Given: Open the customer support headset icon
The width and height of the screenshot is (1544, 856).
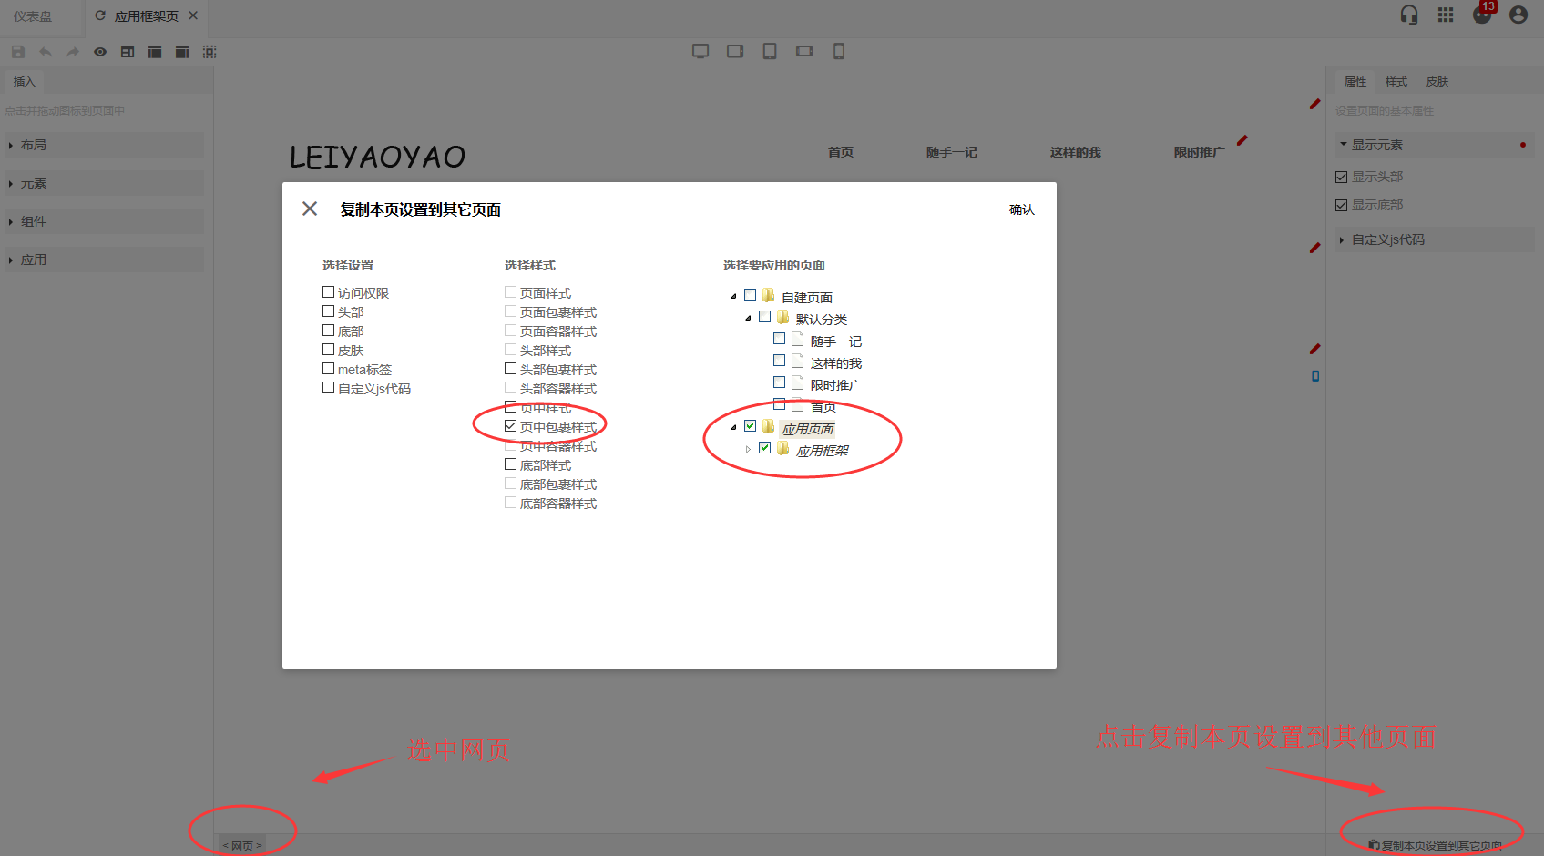Looking at the screenshot, I should click(1409, 15).
